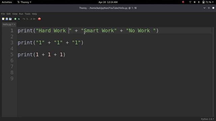Minimize the Thonny window with the chevron button
The height and width of the screenshot is (121, 216).
205,8
